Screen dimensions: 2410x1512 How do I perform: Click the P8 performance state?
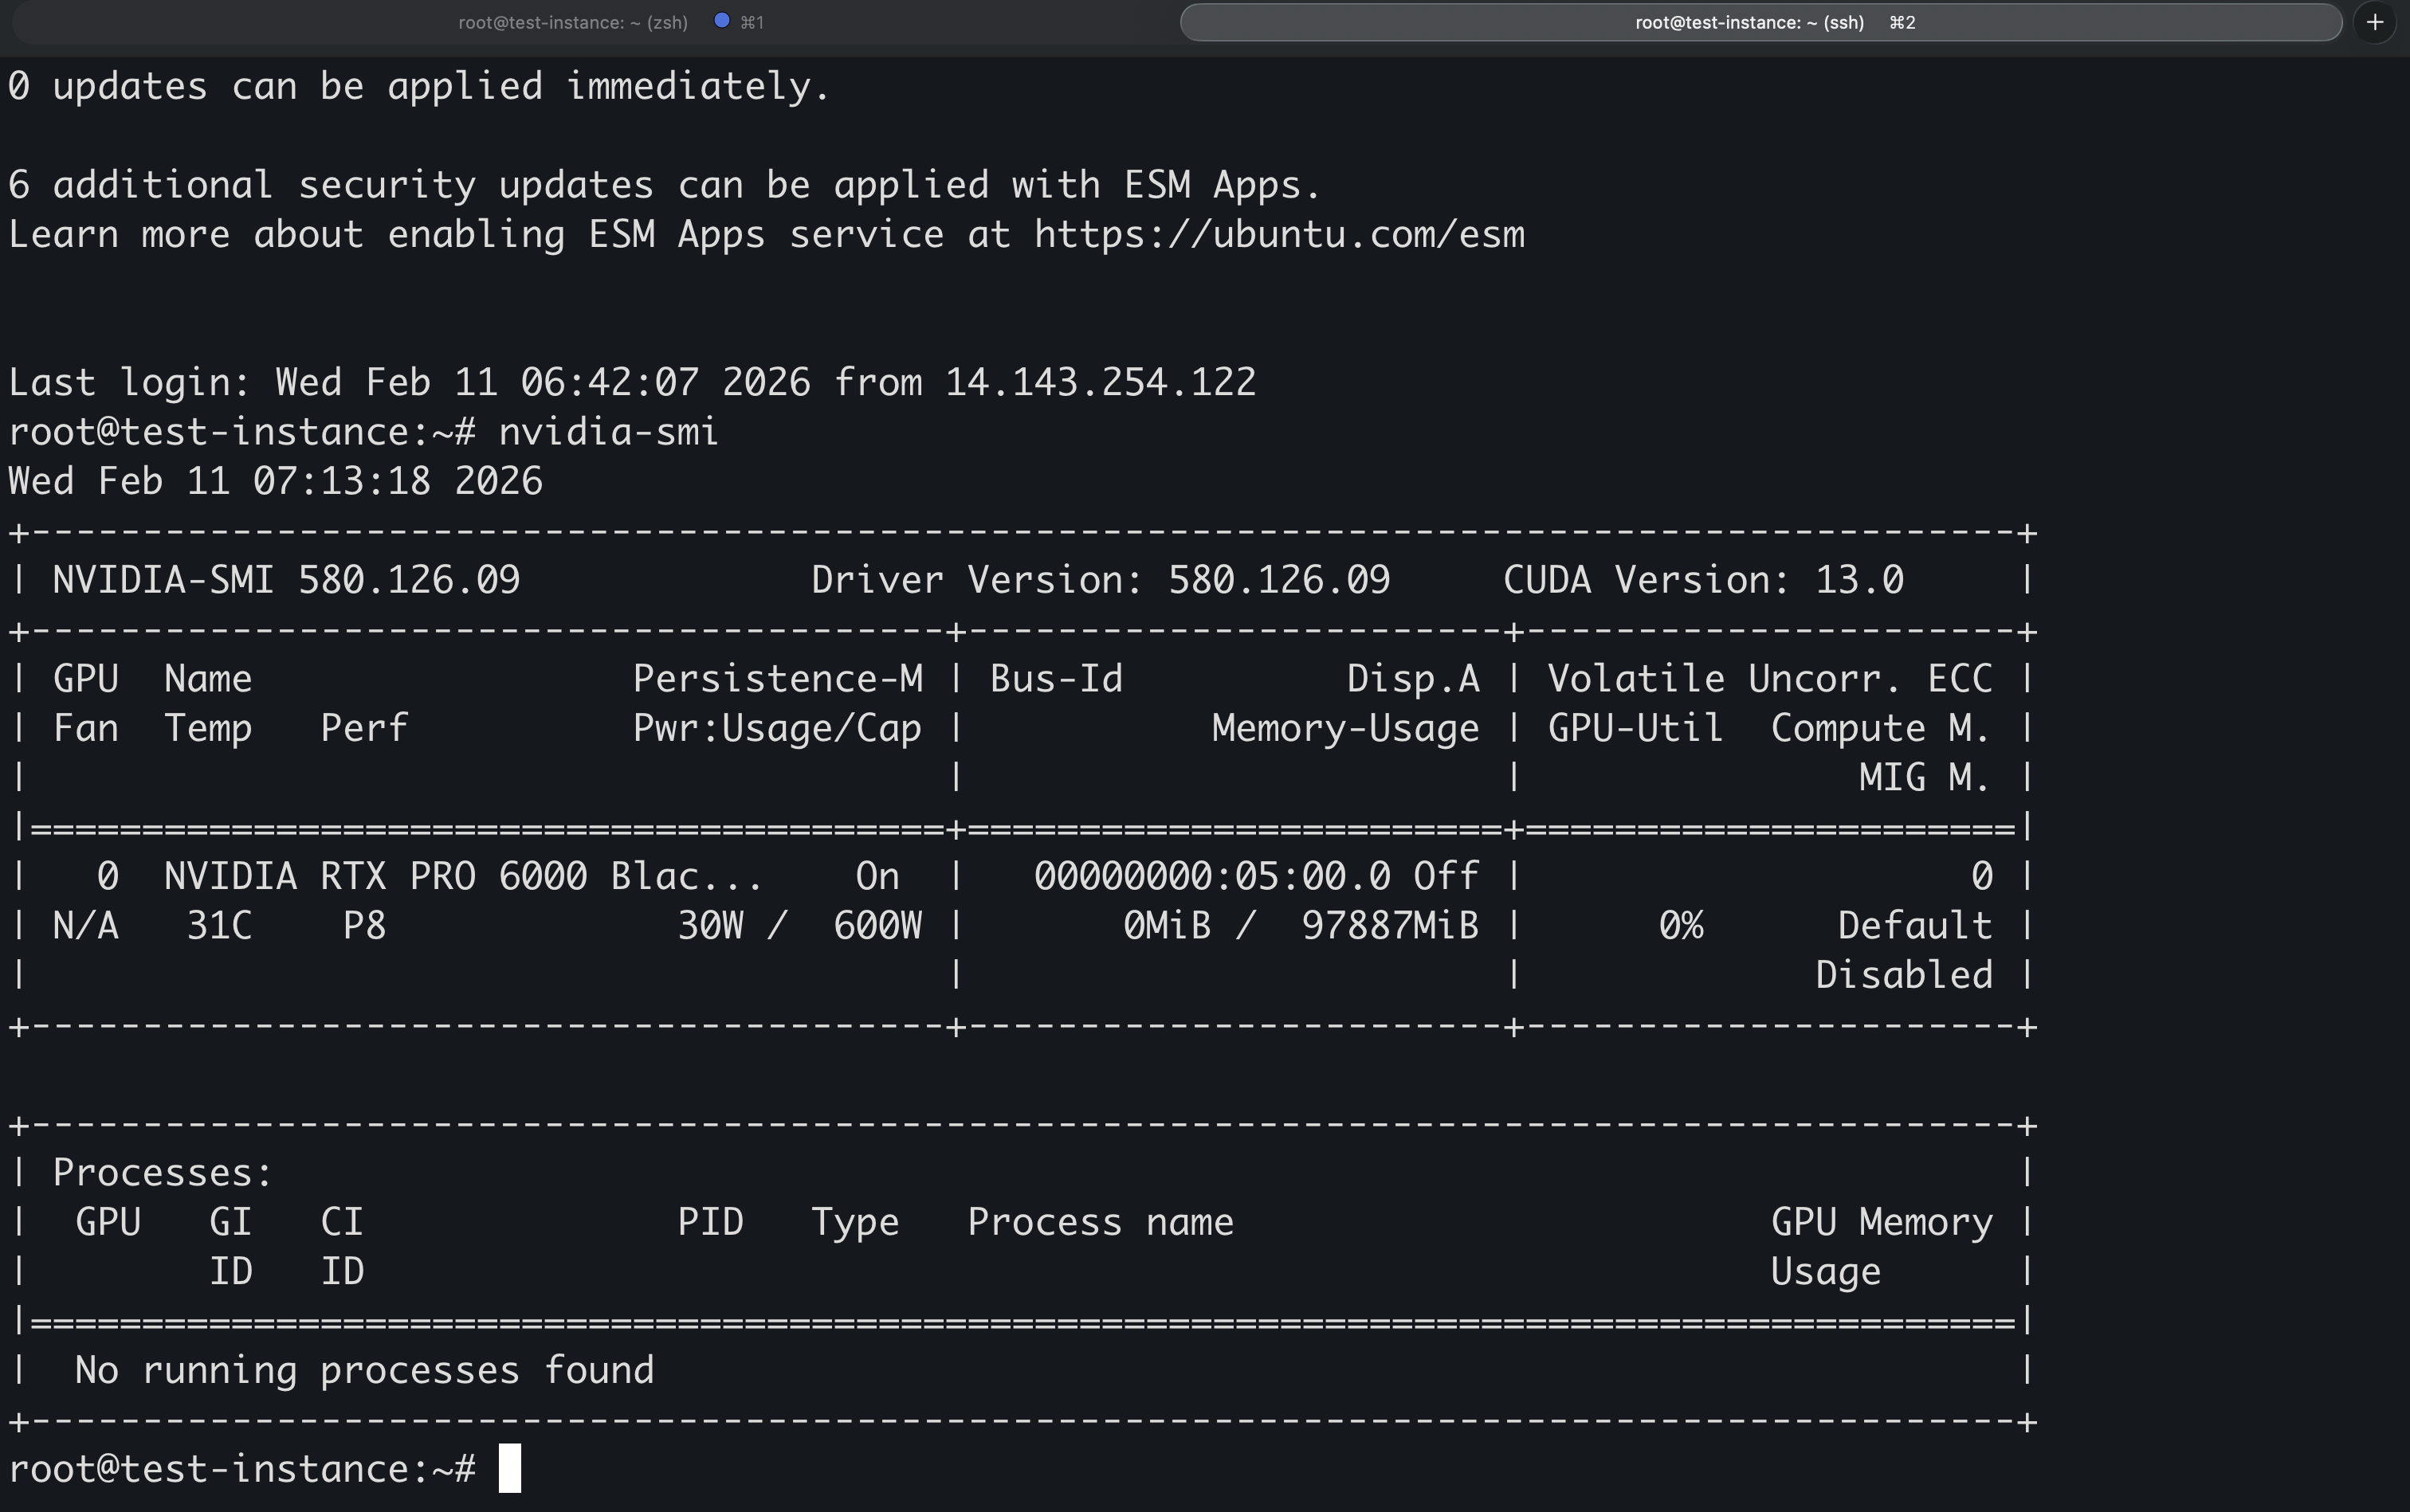click(x=364, y=926)
